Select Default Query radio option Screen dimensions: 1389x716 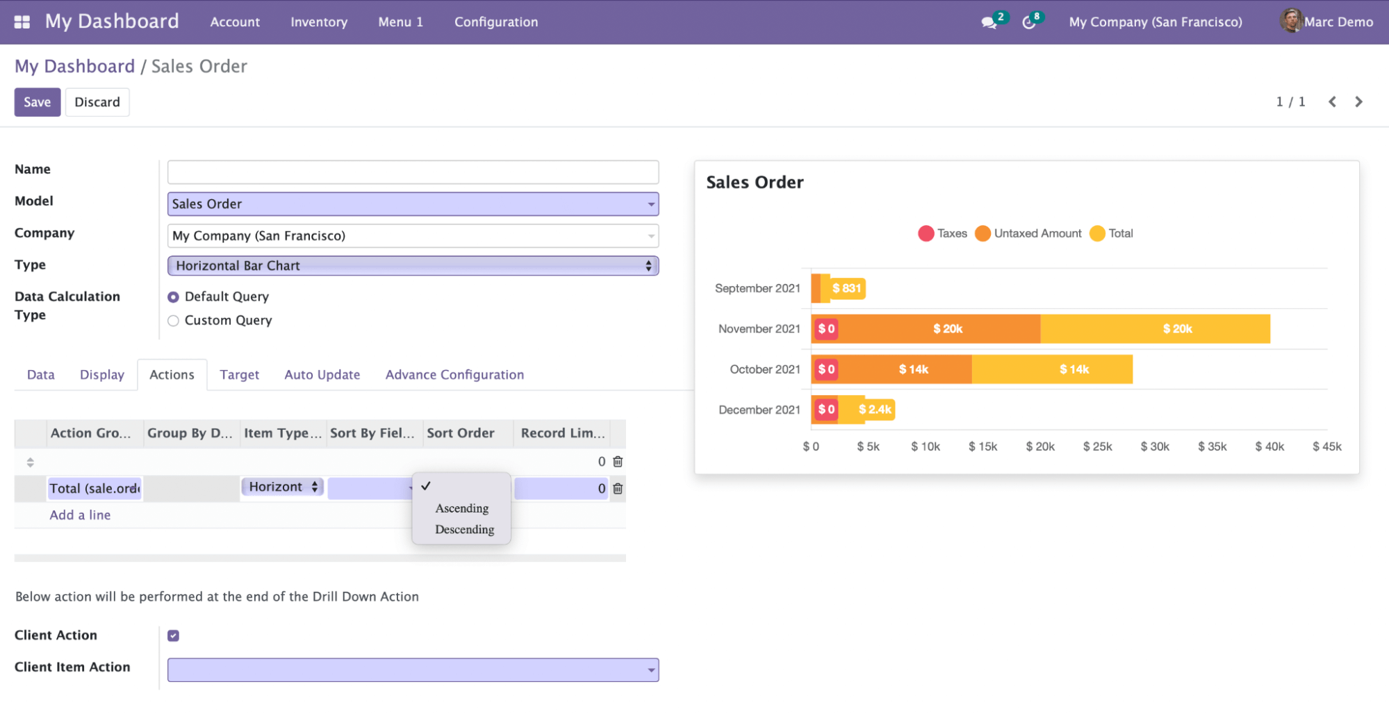click(174, 297)
